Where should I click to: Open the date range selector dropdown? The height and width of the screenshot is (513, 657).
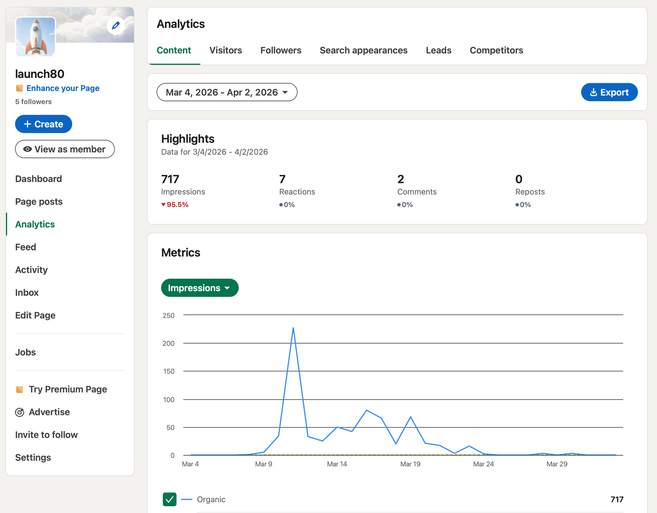pyautogui.click(x=227, y=92)
